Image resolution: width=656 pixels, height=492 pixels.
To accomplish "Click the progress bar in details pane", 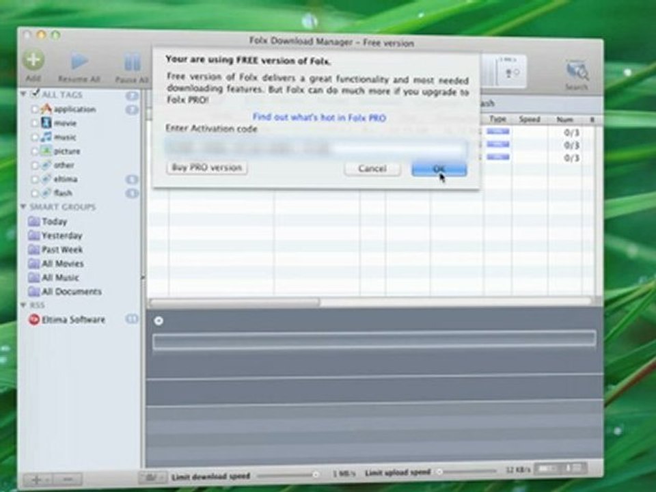I will point(374,340).
